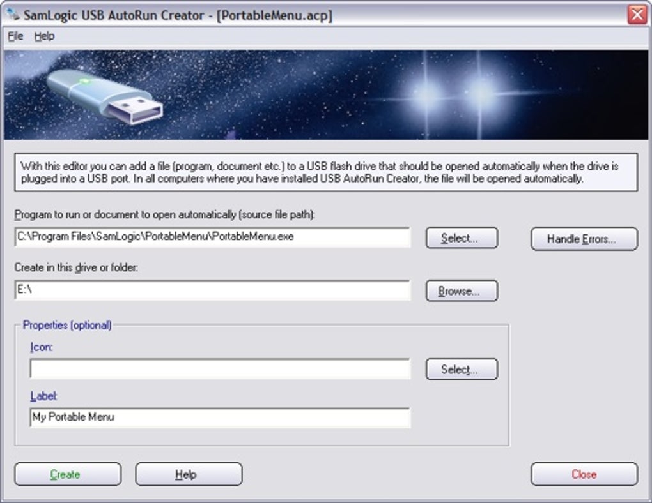Click the Browse button
The height and width of the screenshot is (503, 652).
(x=462, y=290)
